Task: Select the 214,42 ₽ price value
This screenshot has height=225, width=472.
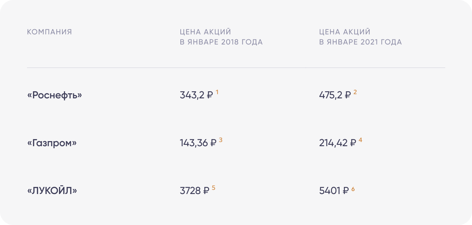Action: [337, 143]
